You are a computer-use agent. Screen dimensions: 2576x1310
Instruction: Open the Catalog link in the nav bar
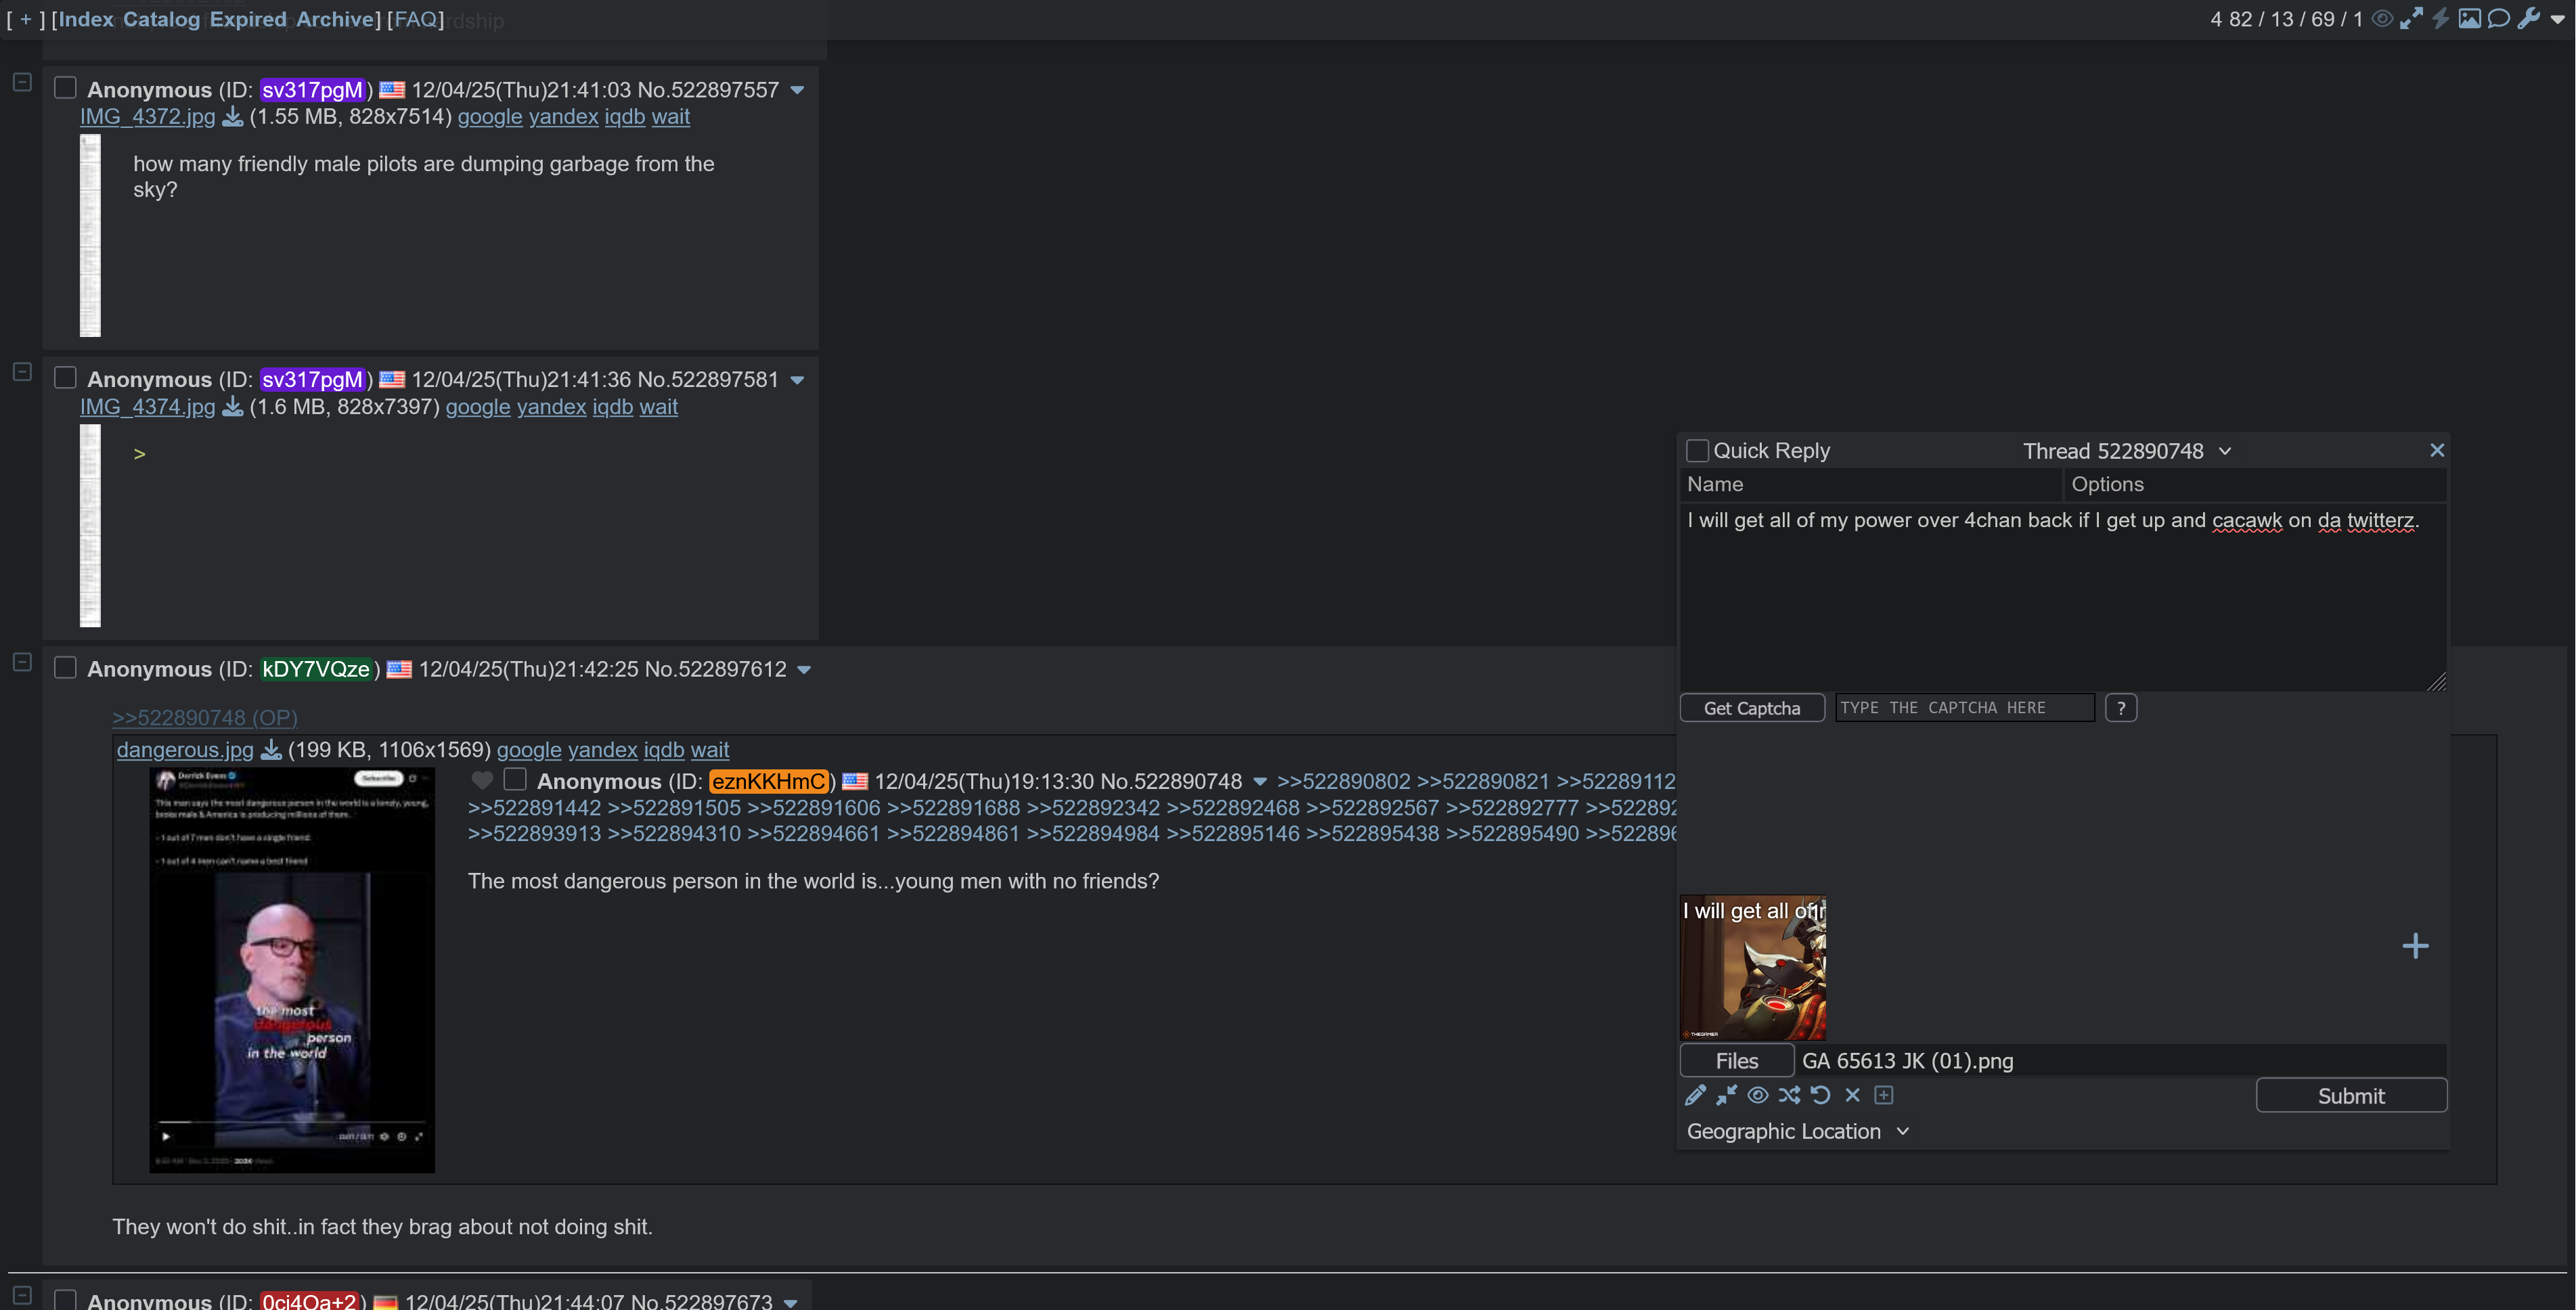pos(161,19)
